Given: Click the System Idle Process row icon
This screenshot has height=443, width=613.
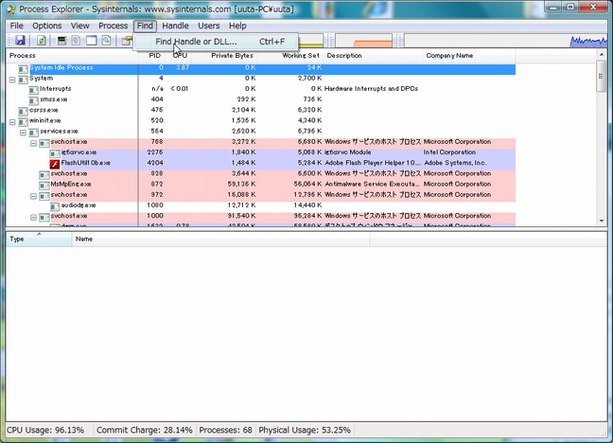Looking at the screenshot, I should coord(23,69).
